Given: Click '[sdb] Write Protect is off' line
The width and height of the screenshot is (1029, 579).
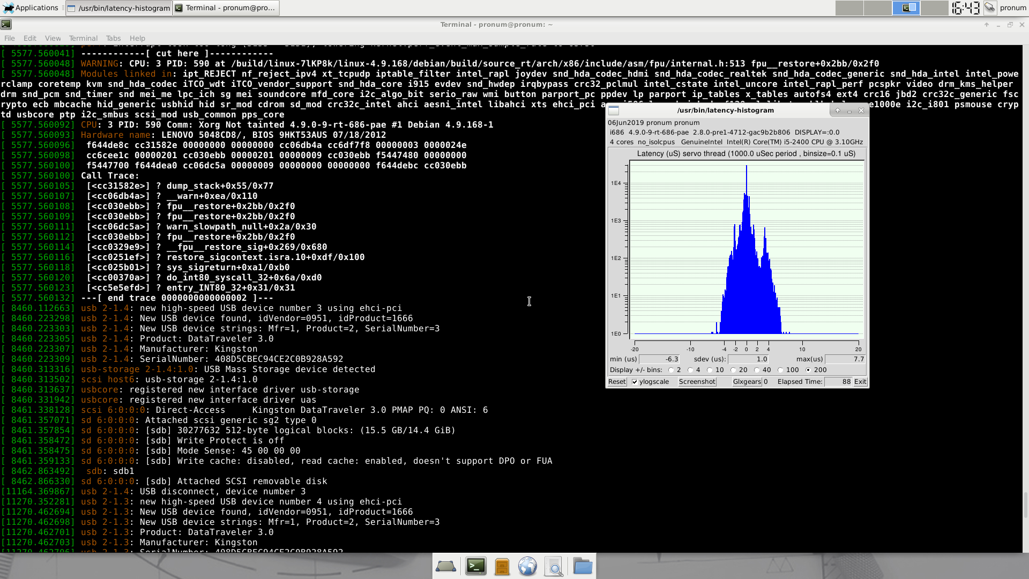Looking at the screenshot, I should click(215, 441).
